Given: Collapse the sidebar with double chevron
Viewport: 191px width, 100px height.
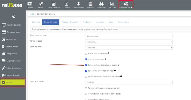Looking at the screenshot, I should tap(13, 16).
